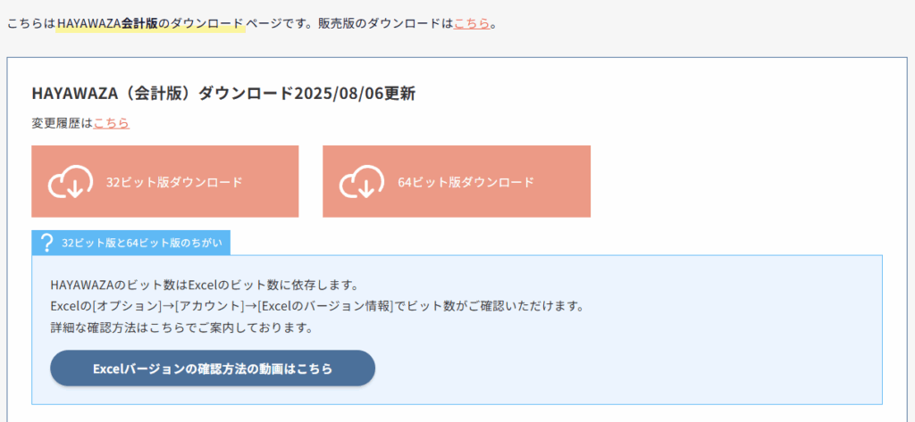The image size is (915, 422).
Task: Click the cloud icon on the 64ビット版 button
Action: click(x=362, y=182)
